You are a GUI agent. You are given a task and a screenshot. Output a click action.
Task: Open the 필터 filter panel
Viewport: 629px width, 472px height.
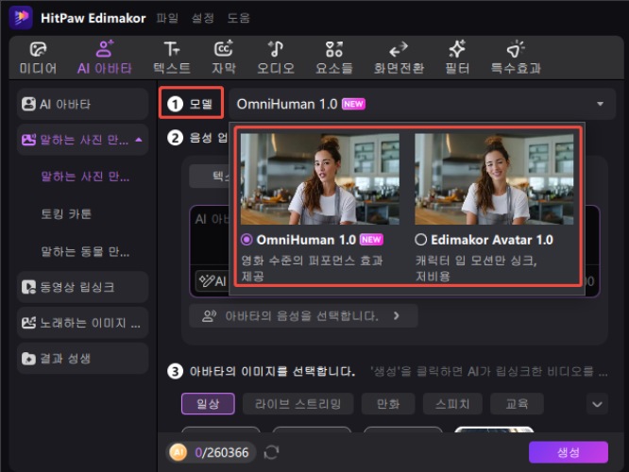[x=457, y=58]
